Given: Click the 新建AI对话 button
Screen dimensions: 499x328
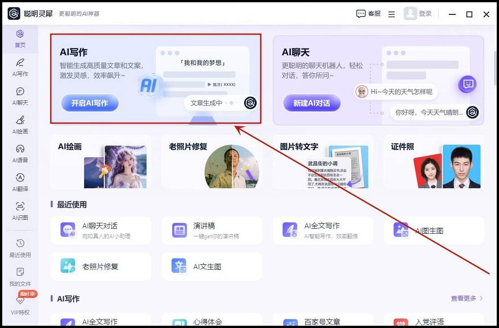Looking at the screenshot, I should (x=312, y=103).
